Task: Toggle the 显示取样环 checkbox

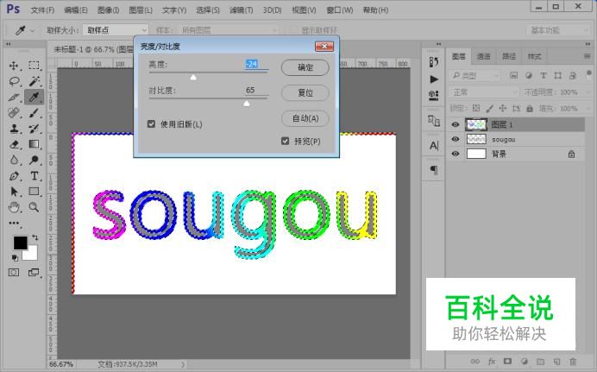Action: pyautogui.click(x=292, y=30)
